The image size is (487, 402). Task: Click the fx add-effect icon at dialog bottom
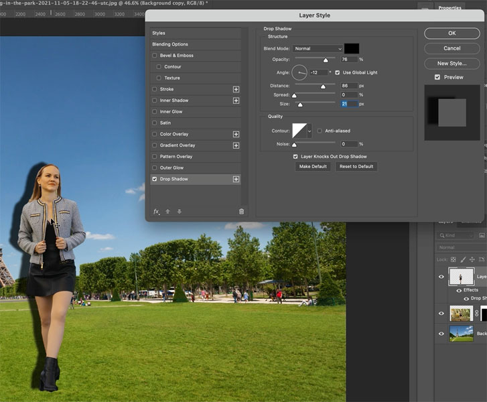157,212
